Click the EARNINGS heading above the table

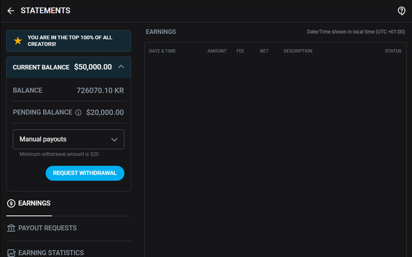161,32
